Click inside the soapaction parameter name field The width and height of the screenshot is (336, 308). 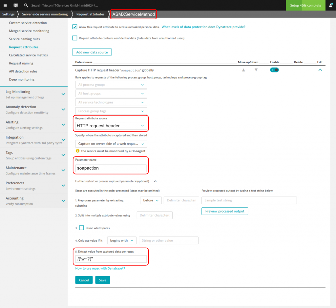[111, 168]
